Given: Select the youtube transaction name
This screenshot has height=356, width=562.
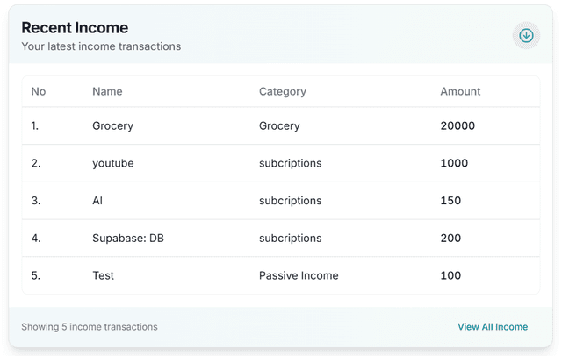Looking at the screenshot, I should (x=112, y=163).
